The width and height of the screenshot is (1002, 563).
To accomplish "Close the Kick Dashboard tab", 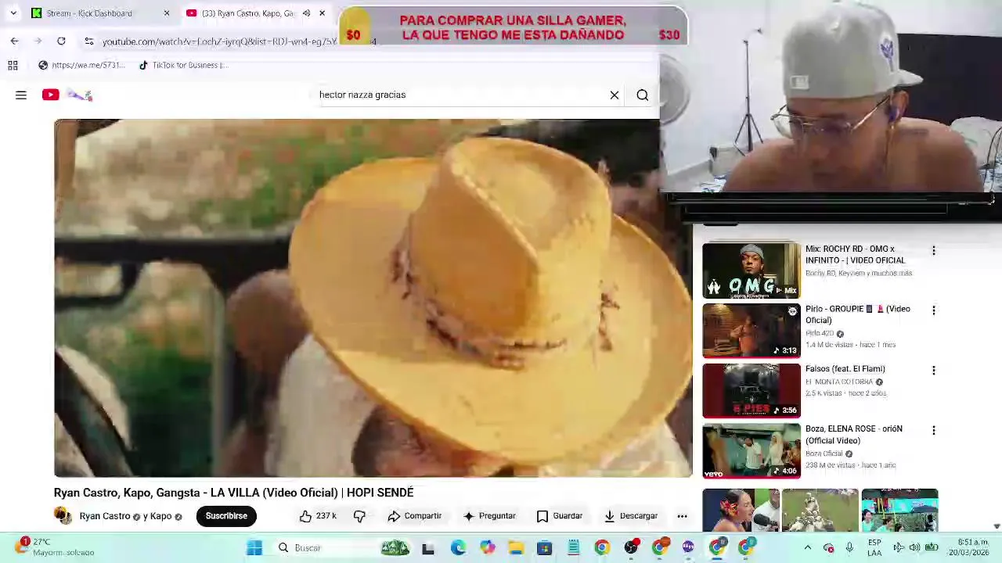I will coord(166,13).
